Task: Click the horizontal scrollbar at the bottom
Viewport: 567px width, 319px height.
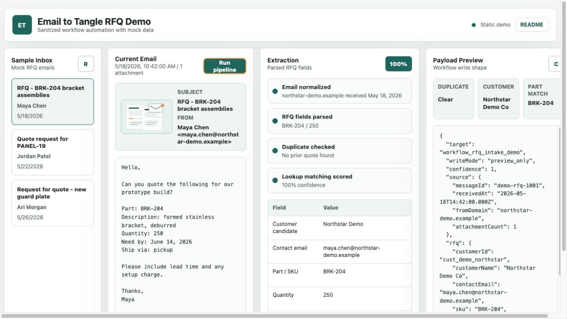Action: coord(275,316)
